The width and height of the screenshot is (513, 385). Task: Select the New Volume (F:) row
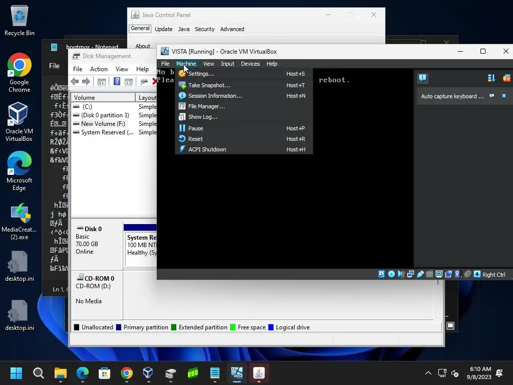(x=114, y=124)
